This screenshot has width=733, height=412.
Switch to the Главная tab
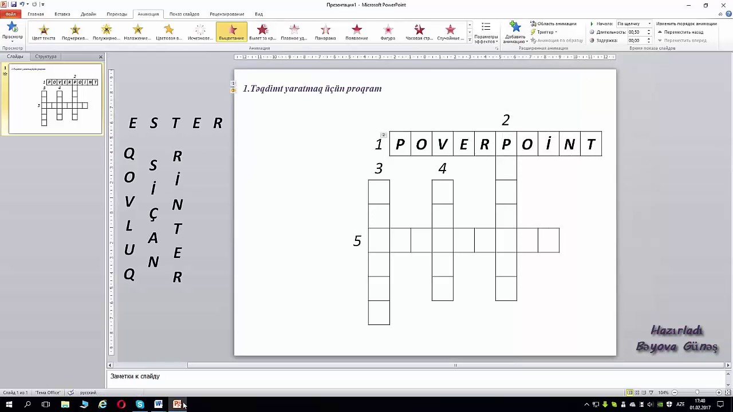36,14
